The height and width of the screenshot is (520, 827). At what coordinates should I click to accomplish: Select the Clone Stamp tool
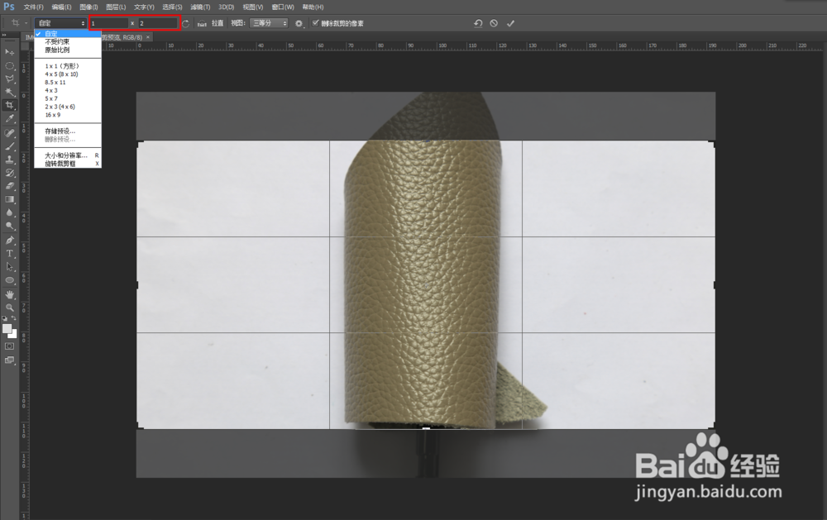click(x=9, y=160)
